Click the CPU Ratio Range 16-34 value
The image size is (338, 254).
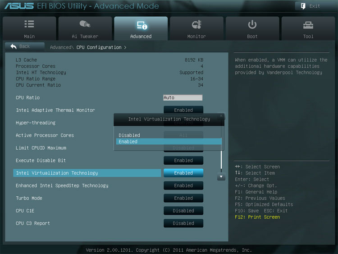(x=196, y=79)
